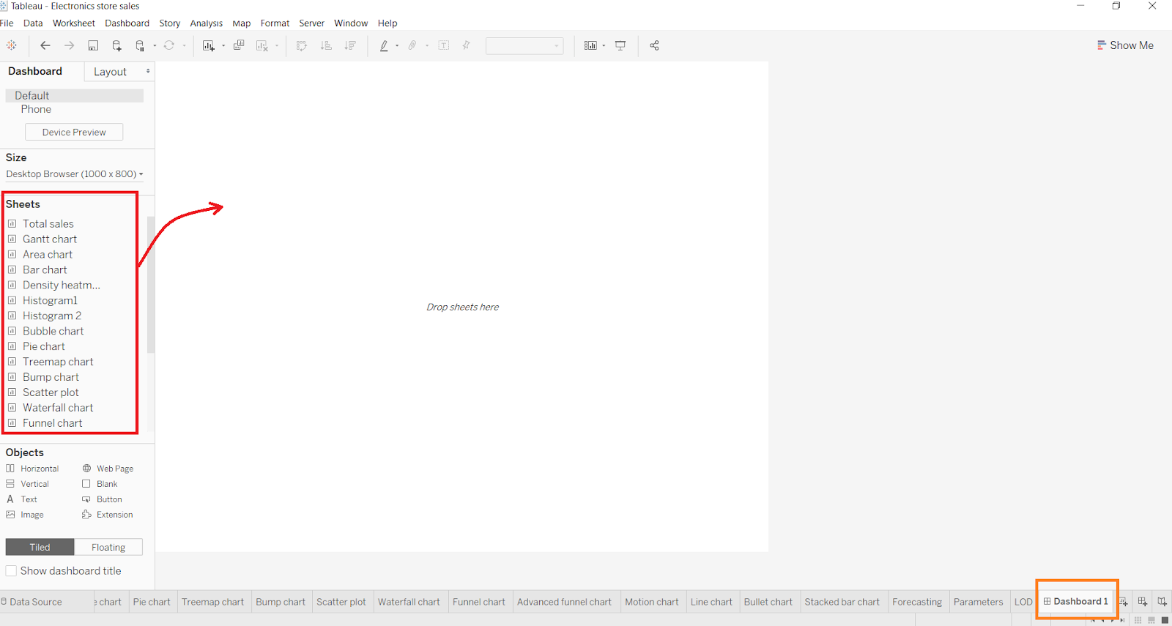Screen dimensions: 1172x626
Task: Select the Text object
Action: click(x=22, y=499)
